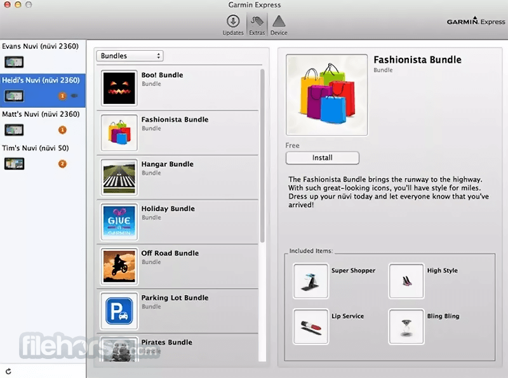Click Heidi's Nuvi orange update badge
The height and width of the screenshot is (378, 508).
62,96
